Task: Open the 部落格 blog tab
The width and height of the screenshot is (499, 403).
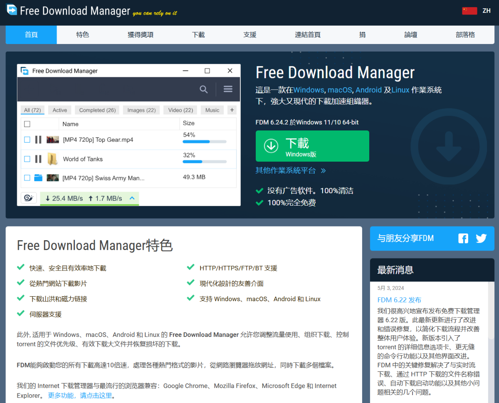Action: 465,35
